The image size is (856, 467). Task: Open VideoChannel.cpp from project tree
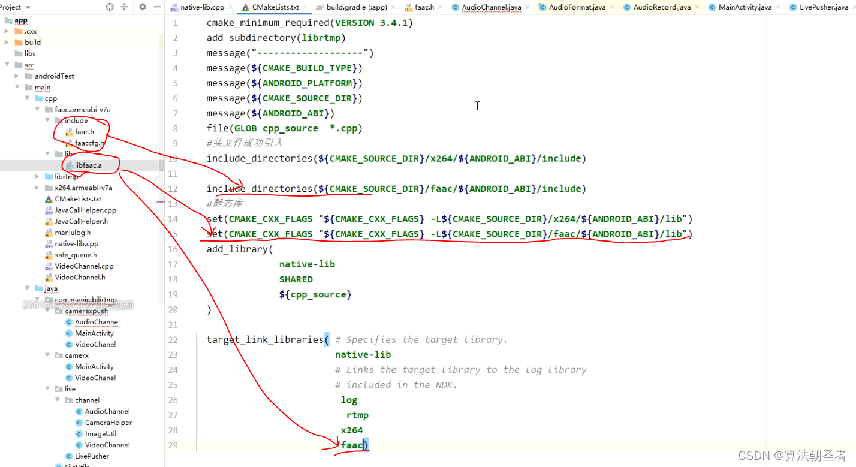[x=84, y=266]
